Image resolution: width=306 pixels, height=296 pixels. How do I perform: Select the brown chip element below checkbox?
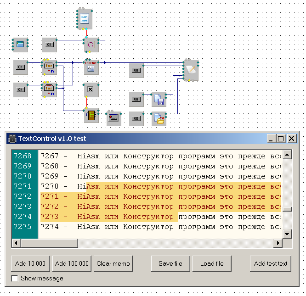(91, 116)
